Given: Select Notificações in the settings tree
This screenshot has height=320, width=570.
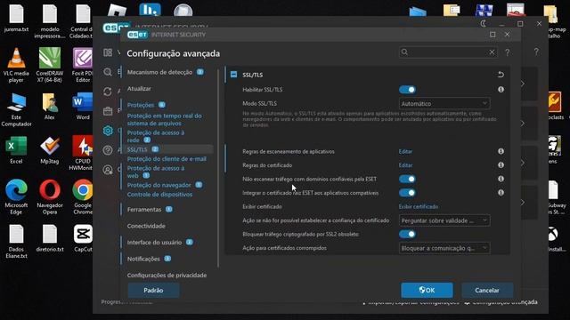Looking at the screenshot, I should 143,259.
